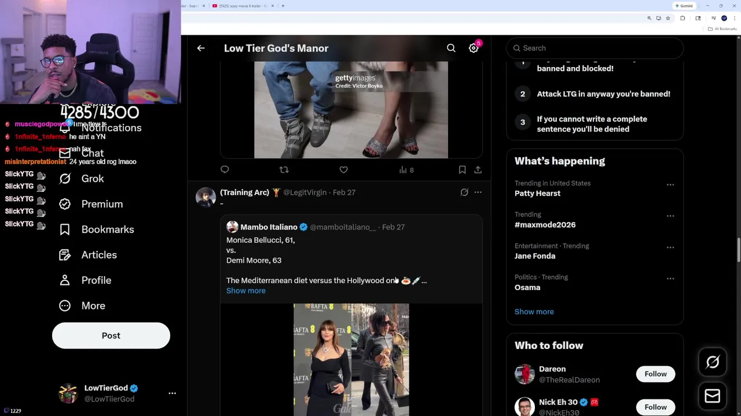The width and height of the screenshot is (741, 416).
Task: Open the floating messages envelope button
Action: 713,396
